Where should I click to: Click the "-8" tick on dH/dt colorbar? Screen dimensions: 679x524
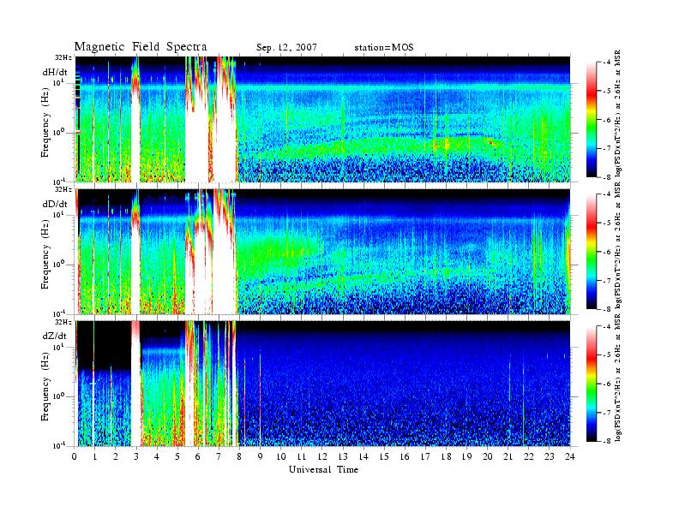click(x=608, y=177)
